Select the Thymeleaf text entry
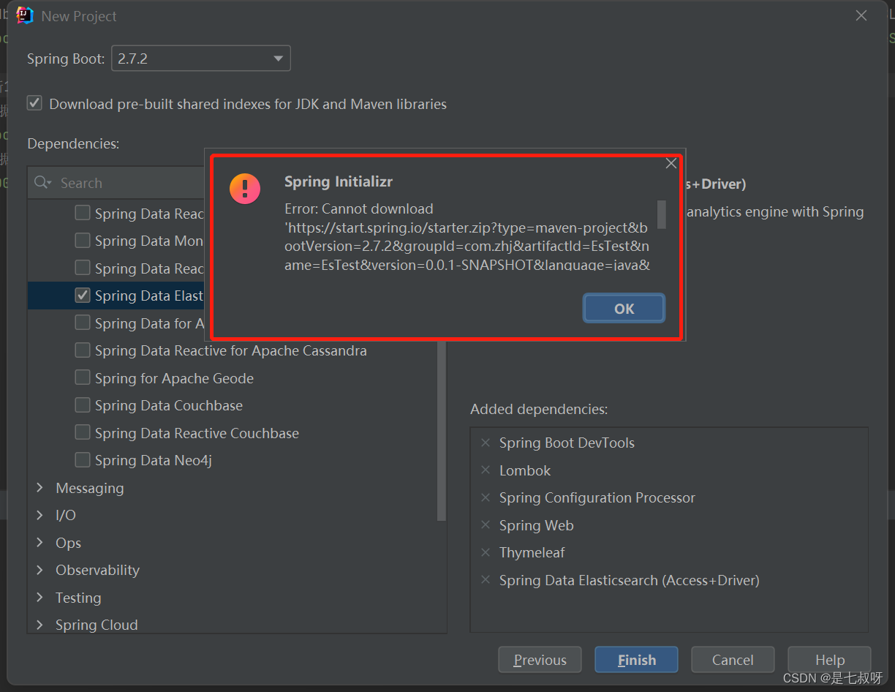Screen dimensions: 895x692 tap(532, 552)
